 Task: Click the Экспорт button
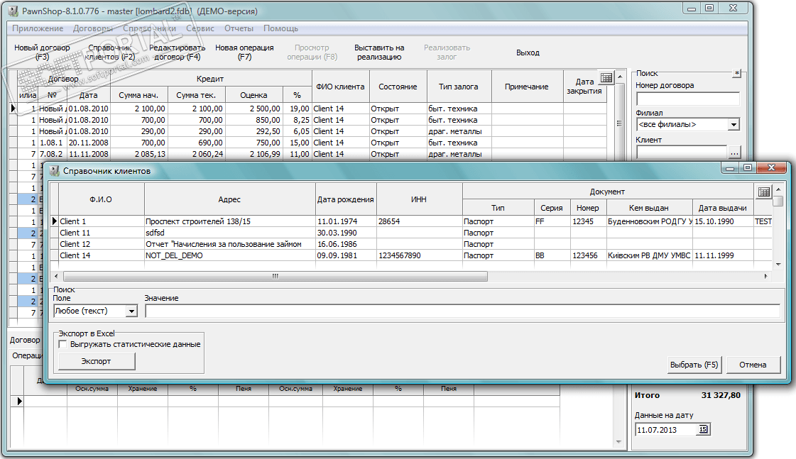[97, 361]
